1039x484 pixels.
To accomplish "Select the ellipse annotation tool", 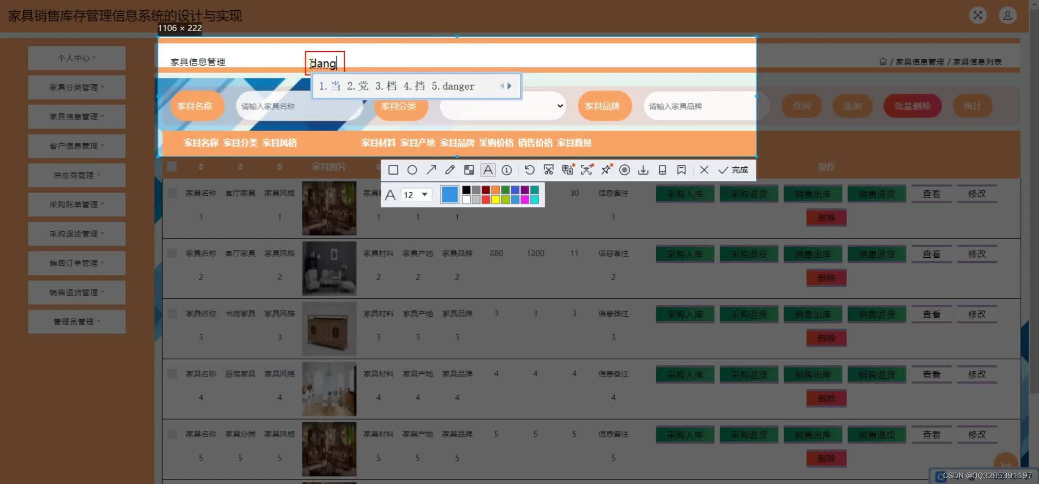I will click(x=412, y=170).
